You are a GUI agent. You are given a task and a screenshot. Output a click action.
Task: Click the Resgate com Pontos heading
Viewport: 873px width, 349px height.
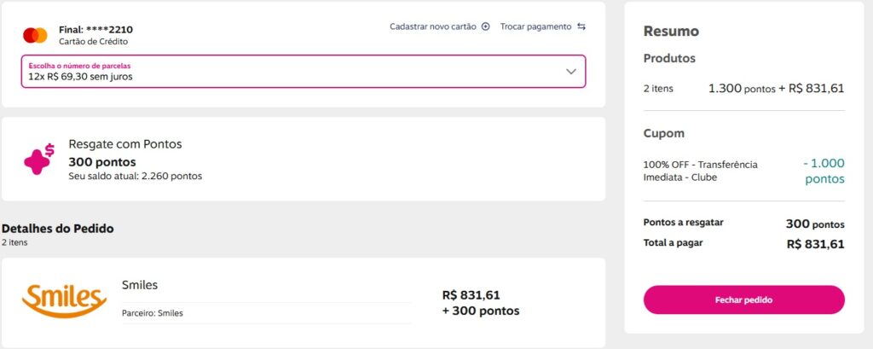(124, 144)
